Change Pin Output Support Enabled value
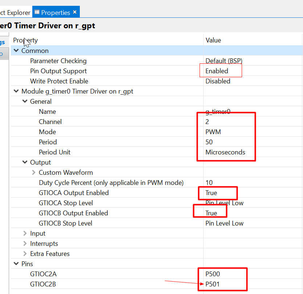 [217, 71]
